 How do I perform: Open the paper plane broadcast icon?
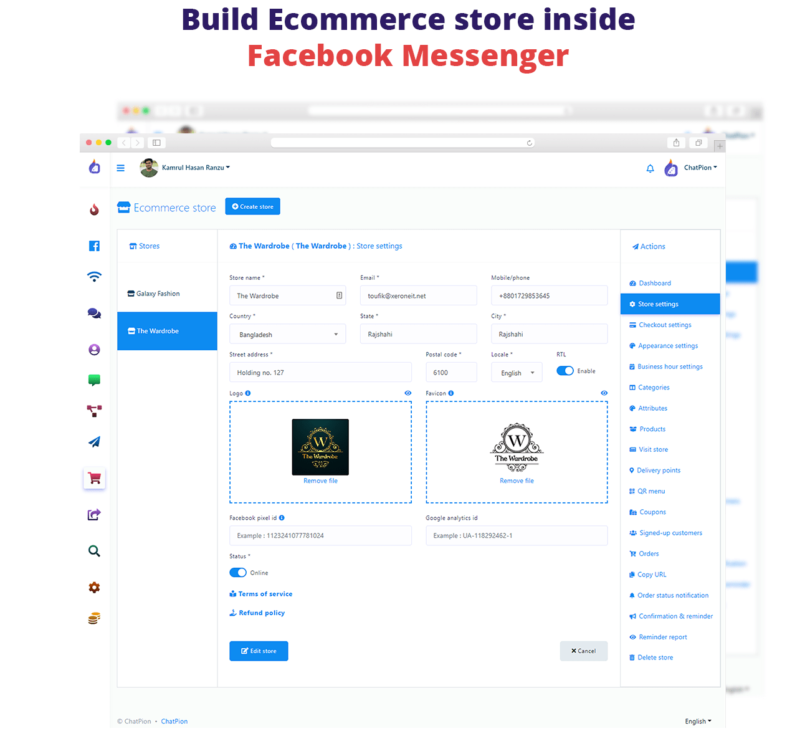(94, 442)
